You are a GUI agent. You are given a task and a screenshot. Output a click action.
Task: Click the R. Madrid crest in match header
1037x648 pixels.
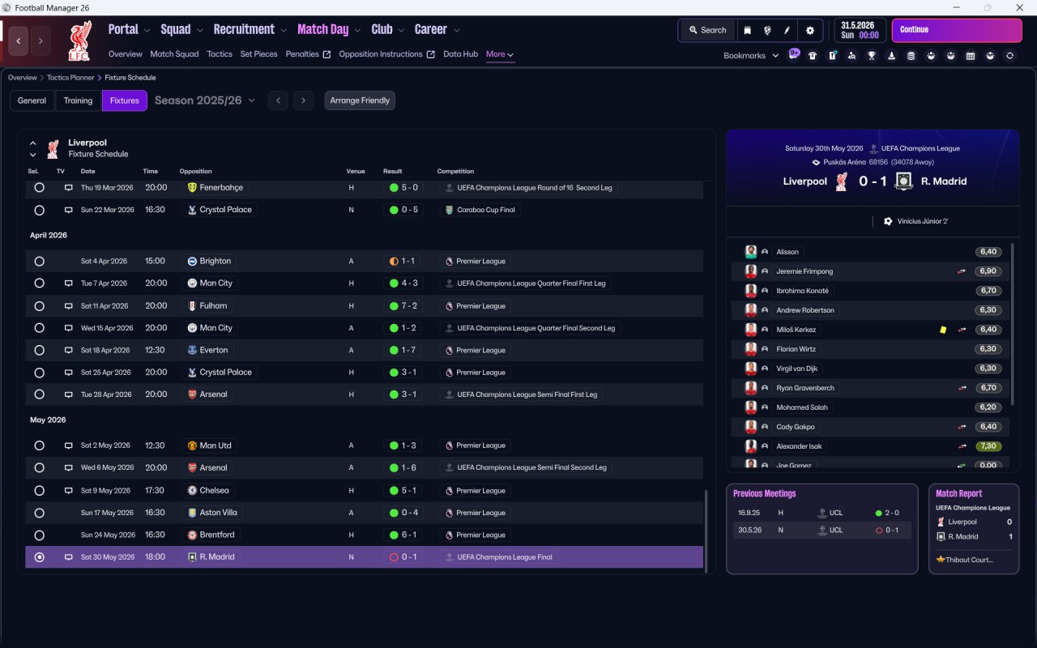click(905, 181)
